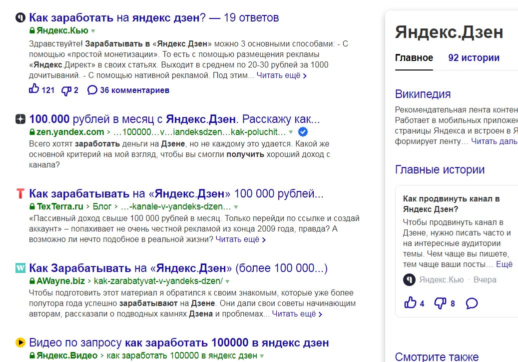The width and height of the screenshot is (518, 362).
Task: Open the dropdown arrow after the AWayne.biz URL
Action: point(227,281)
